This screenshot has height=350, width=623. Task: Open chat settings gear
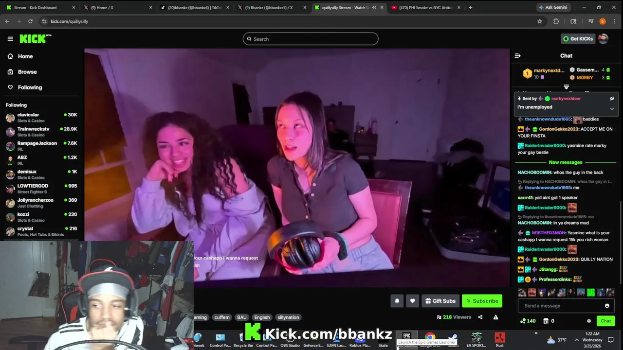[x=589, y=321]
